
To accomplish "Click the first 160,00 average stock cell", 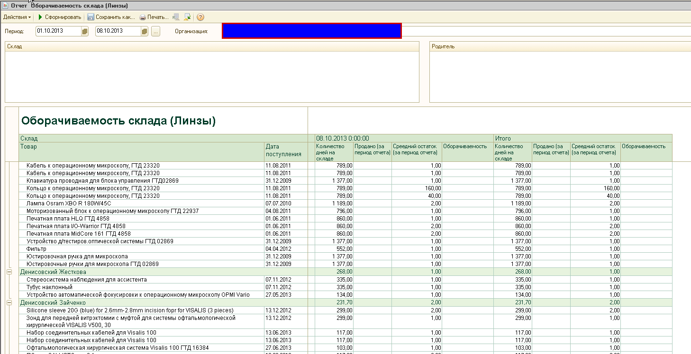I will 417,188.
